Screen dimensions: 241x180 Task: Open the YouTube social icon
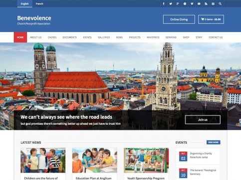[x=199, y=3]
